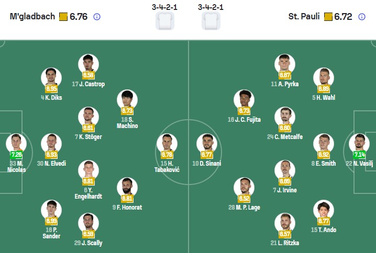Open S. Machino's player avatar
This screenshot has width=376, height=253.
127,99
